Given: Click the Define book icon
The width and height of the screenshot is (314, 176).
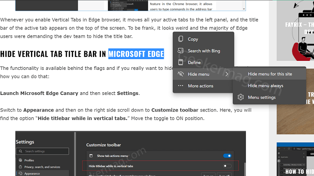Looking at the screenshot, I should click(x=181, y=62).
